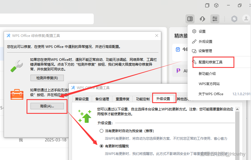Click the vertical scrollbar in 配置工具
This screenshot has width=251, height=160.
(x=237, y=136)
